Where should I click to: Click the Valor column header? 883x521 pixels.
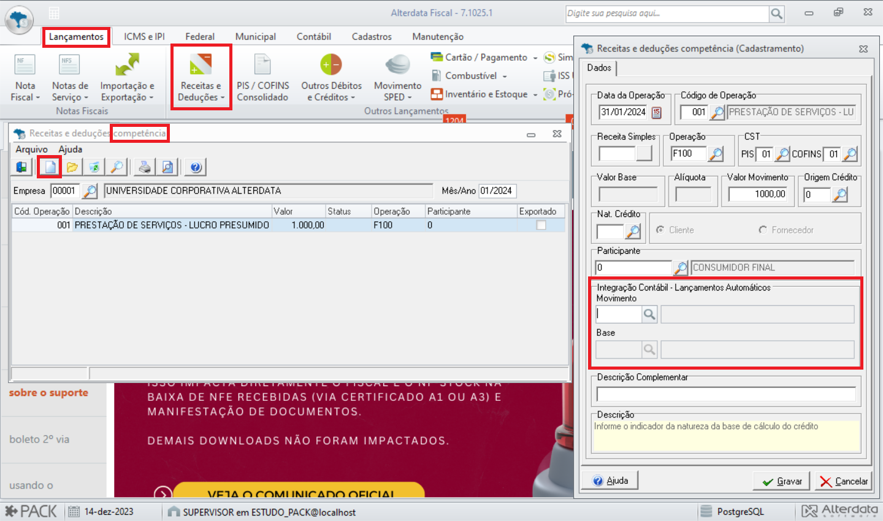[x=298, y=211]
